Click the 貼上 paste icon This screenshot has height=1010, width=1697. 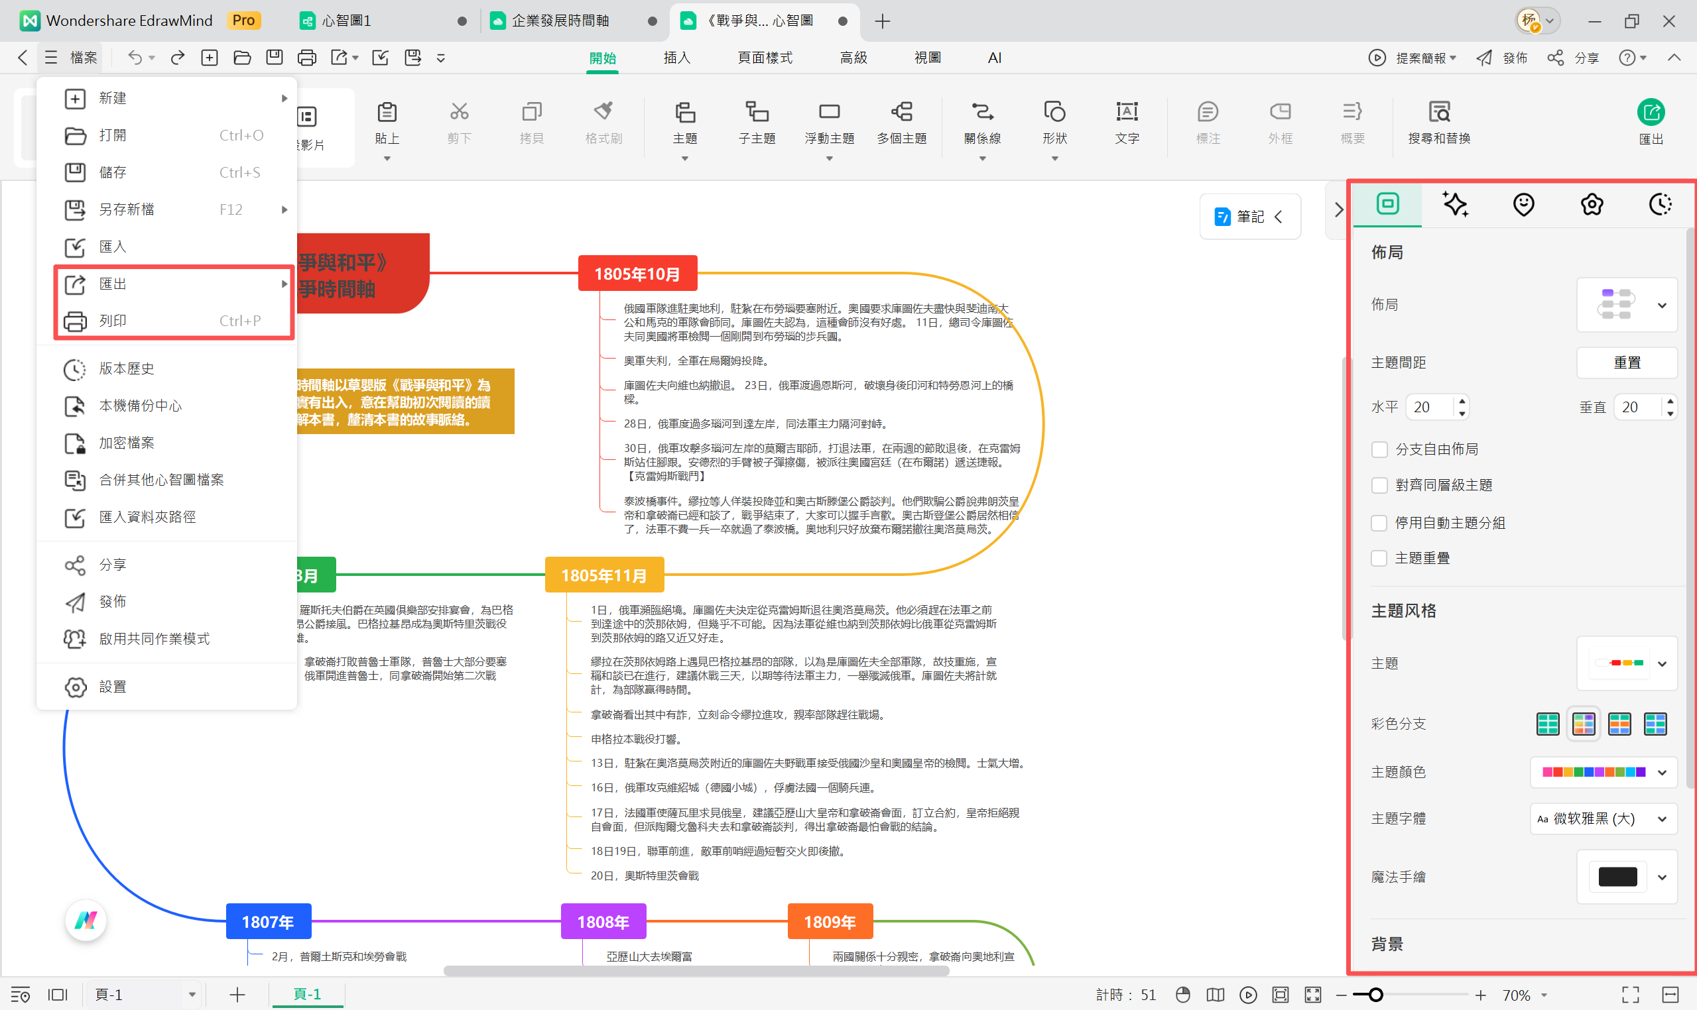pos(387,112)
